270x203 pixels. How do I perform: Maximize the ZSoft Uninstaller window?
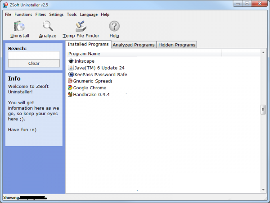coord(247,4)
